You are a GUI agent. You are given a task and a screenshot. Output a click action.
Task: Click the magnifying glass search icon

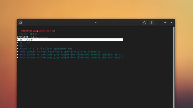[145, 23]
